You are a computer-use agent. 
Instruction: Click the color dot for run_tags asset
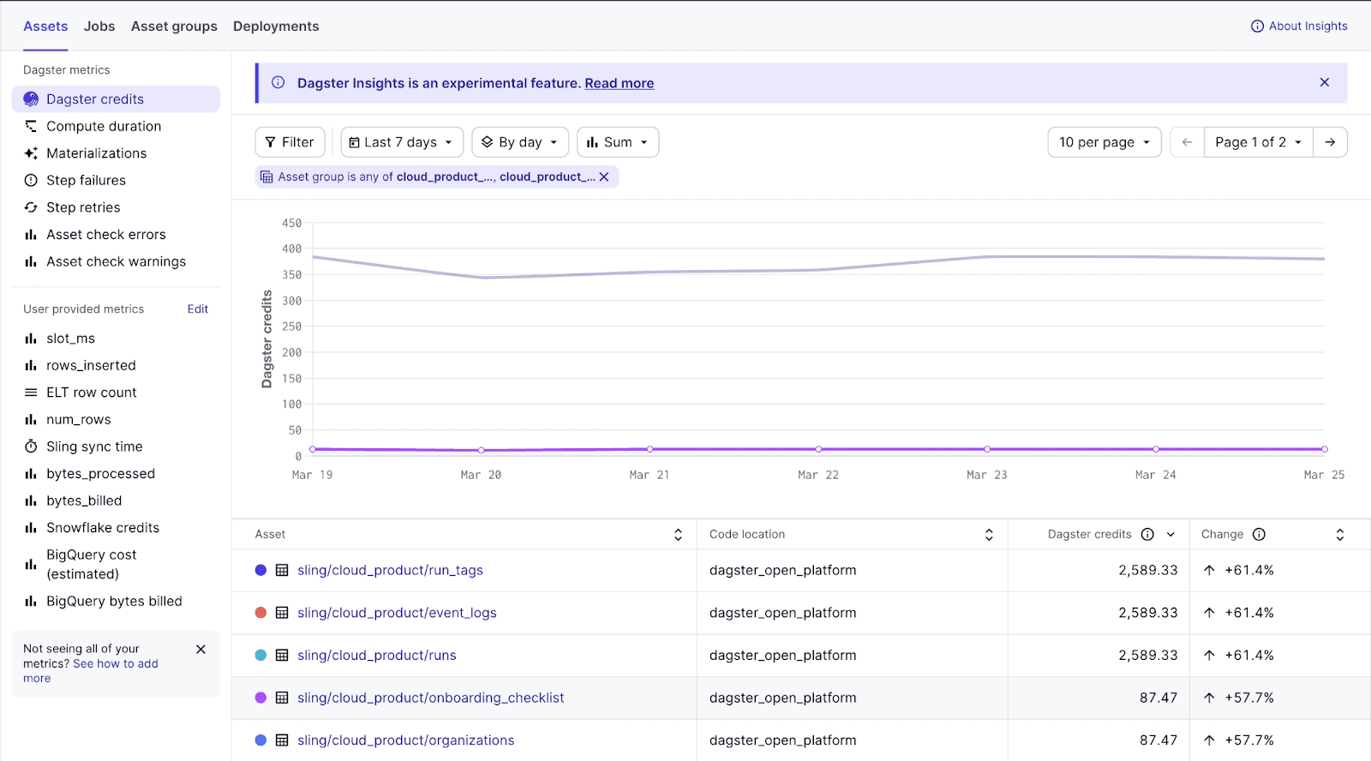[261, 570]
